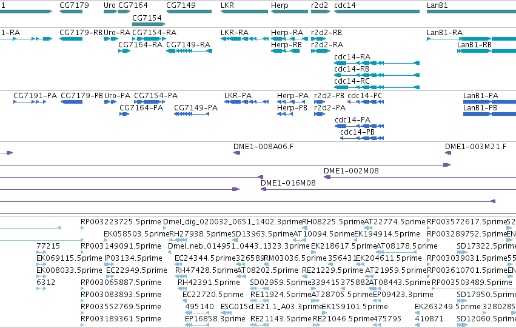Image resolution: width=516 pixels, height=328 pixels.
Task: Click EST RP003083893.5prime
Action: 82,301
